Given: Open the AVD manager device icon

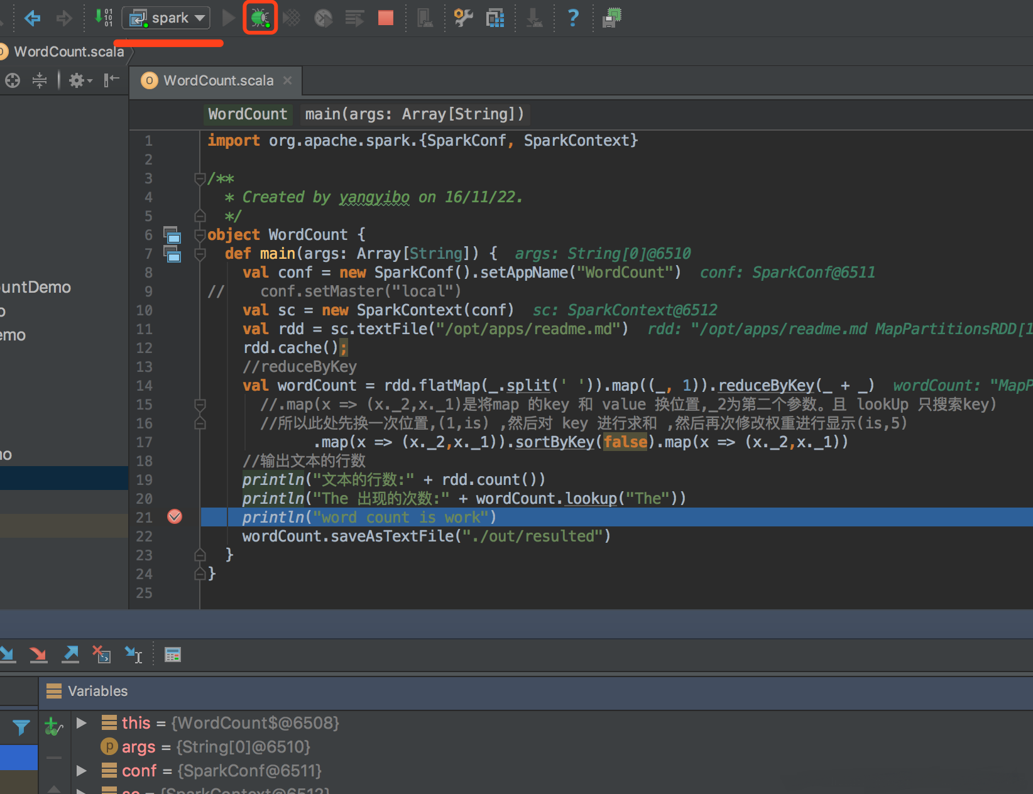Looking at the screenshot, I should click(425, 18).
